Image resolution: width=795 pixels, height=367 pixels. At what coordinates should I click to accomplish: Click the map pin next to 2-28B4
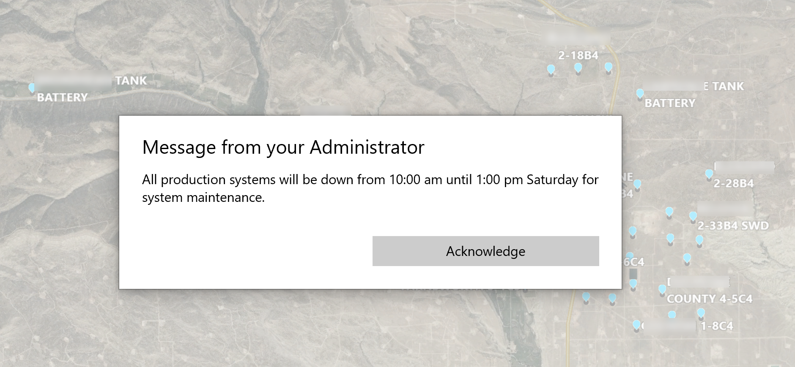pos(709,174)
